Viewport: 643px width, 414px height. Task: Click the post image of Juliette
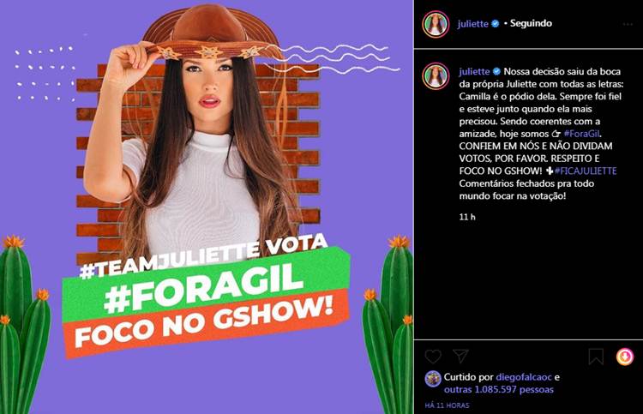point(207,207)
